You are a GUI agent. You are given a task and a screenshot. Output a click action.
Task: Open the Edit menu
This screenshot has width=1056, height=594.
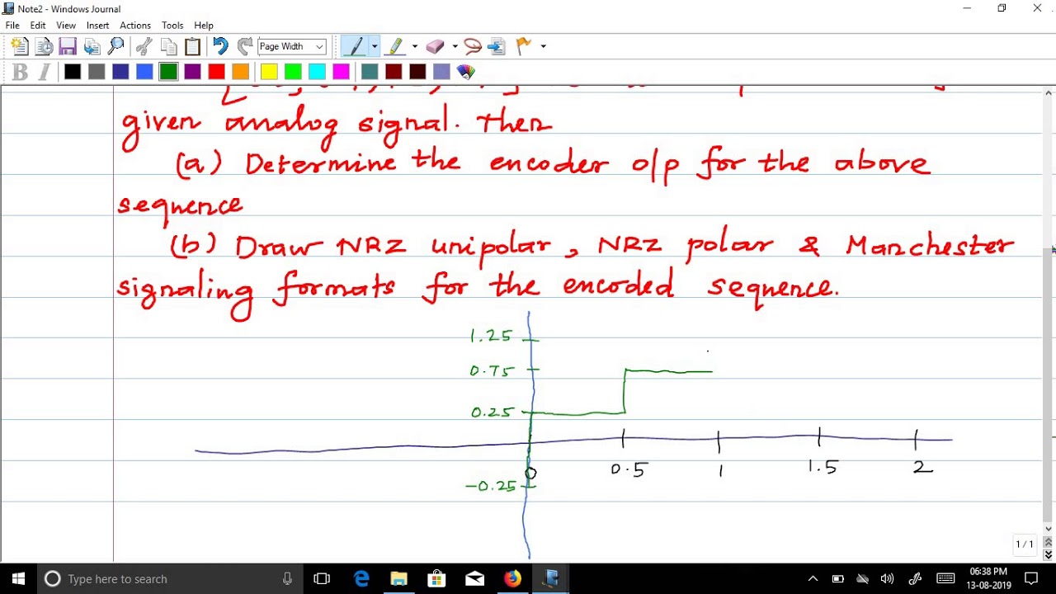[38, 26]
